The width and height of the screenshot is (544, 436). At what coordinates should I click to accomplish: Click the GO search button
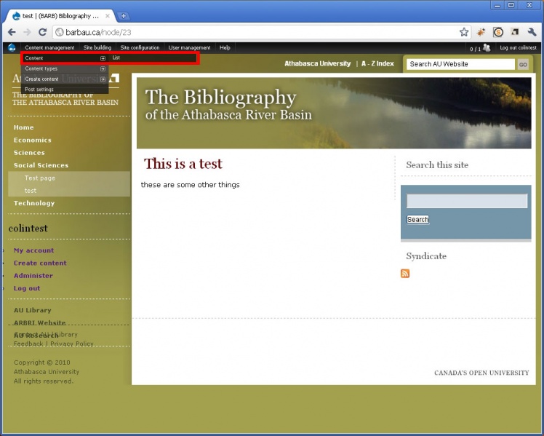pyautogui.click(x=523, y=64)
